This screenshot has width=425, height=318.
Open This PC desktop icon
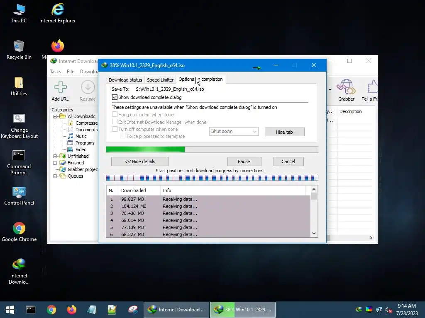click(19, 13)
